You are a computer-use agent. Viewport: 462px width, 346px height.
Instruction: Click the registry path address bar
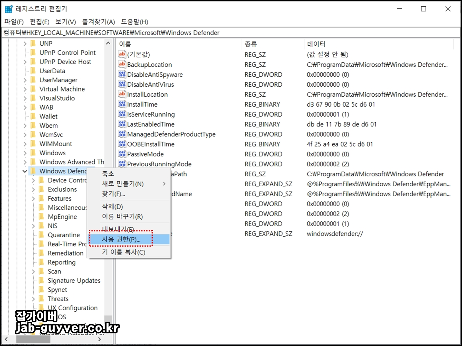pos(231,33)
